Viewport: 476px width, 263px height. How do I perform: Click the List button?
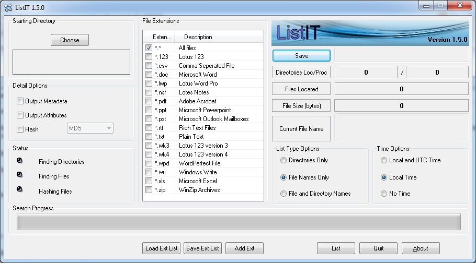(x=336, y=248)
